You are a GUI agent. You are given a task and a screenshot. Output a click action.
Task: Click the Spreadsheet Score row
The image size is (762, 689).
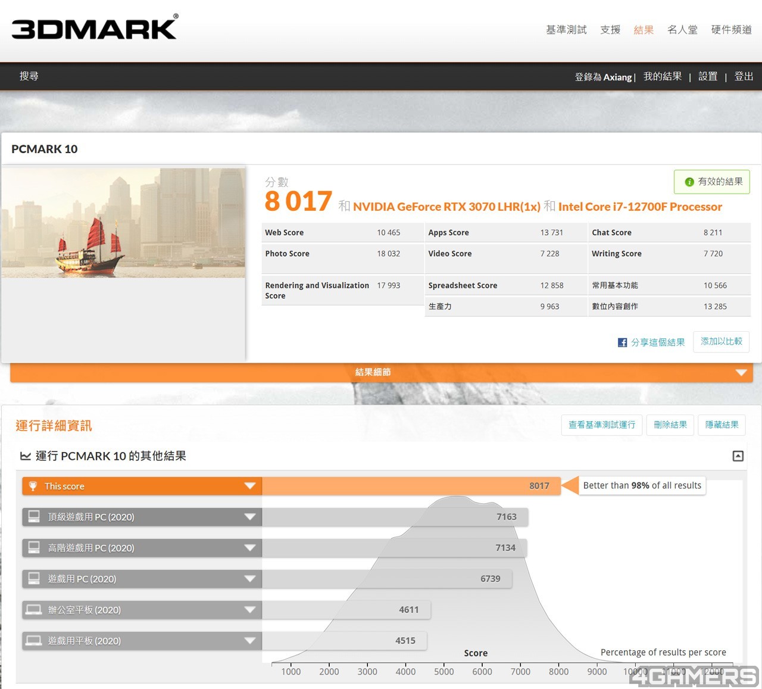coord(505,286)
